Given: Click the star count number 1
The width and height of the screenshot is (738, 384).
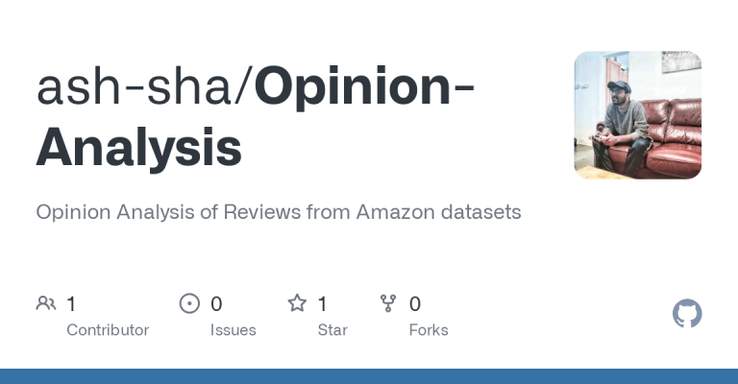Looking at the screenshot, I should [322, 304].
